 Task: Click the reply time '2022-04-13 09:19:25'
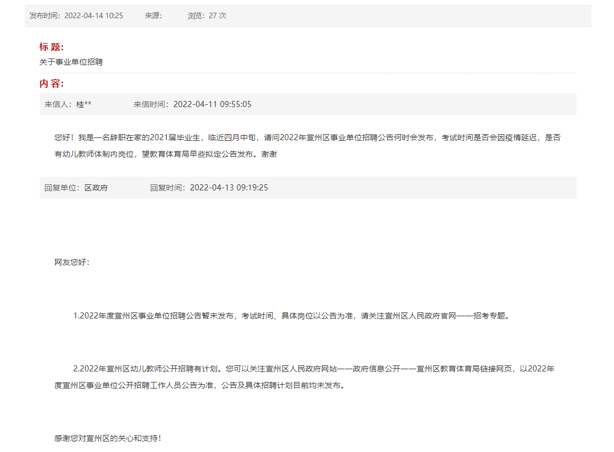coord(229,188)
